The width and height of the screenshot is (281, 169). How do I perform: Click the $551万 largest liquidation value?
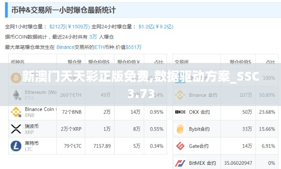pos(134,47)
